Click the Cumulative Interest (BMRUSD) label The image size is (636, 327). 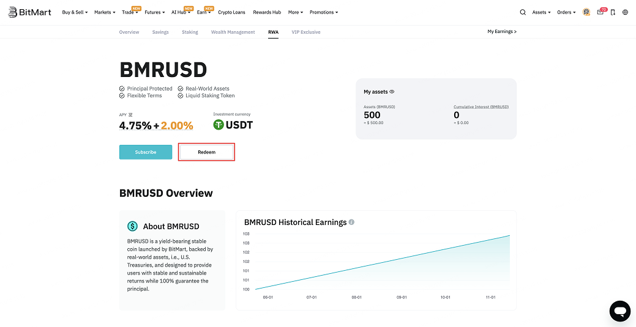[481, 107]
